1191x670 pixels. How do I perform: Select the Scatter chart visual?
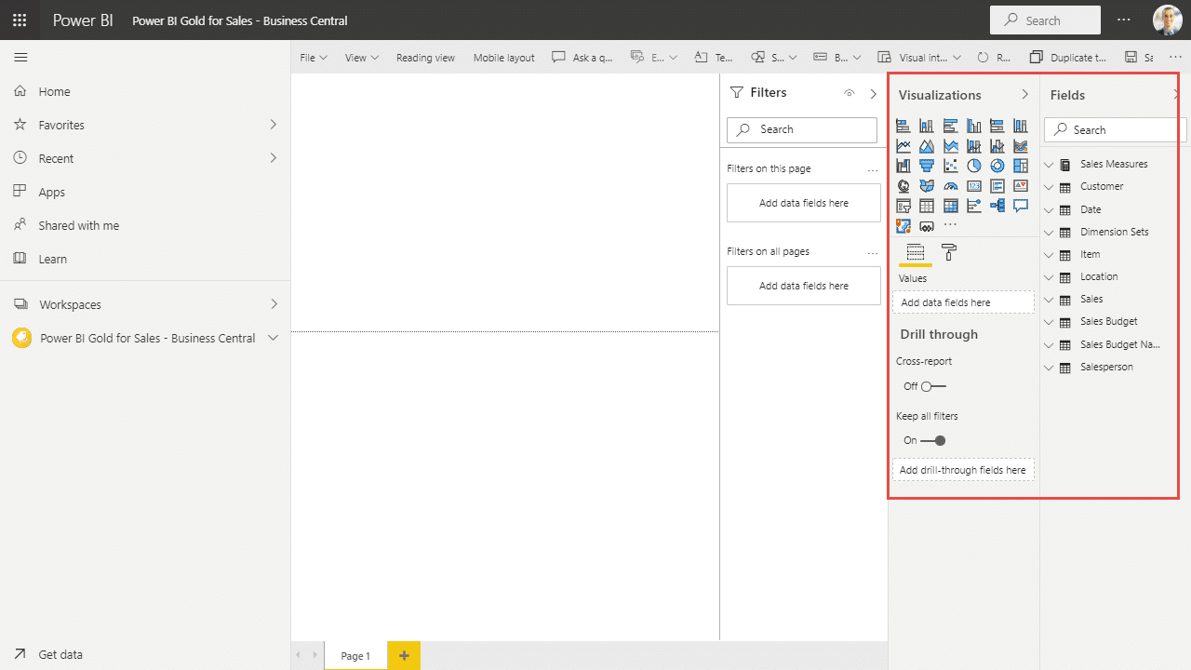(950, 166)
